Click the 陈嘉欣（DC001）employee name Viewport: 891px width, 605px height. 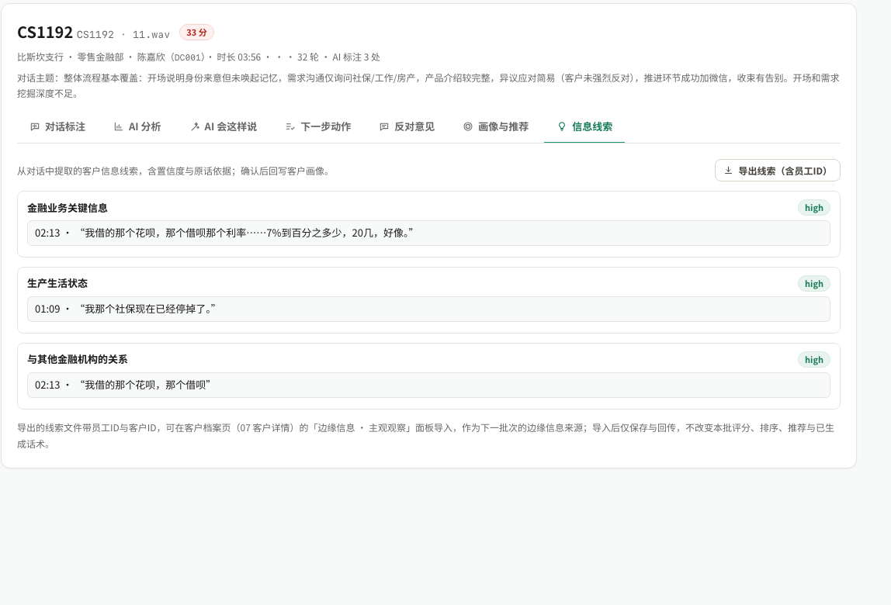171,57
